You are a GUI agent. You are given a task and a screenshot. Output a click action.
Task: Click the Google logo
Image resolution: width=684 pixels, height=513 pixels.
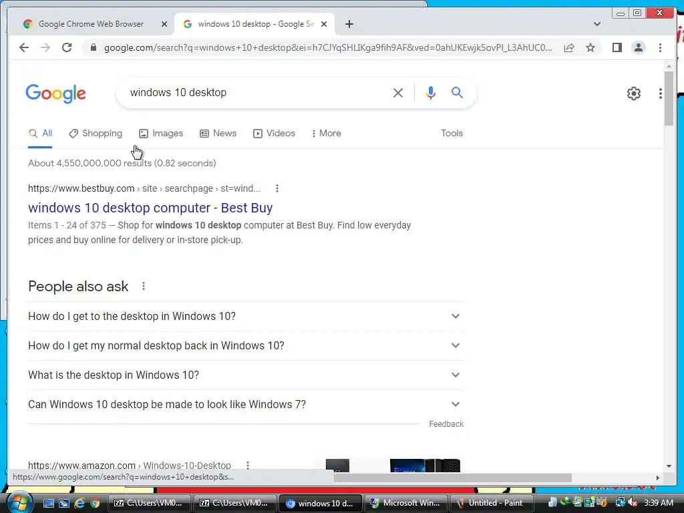[x=56, y=94]
